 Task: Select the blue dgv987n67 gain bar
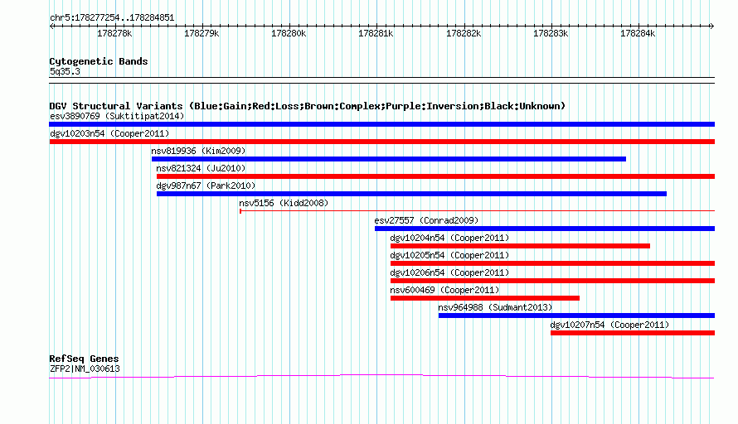coord(412,194)
